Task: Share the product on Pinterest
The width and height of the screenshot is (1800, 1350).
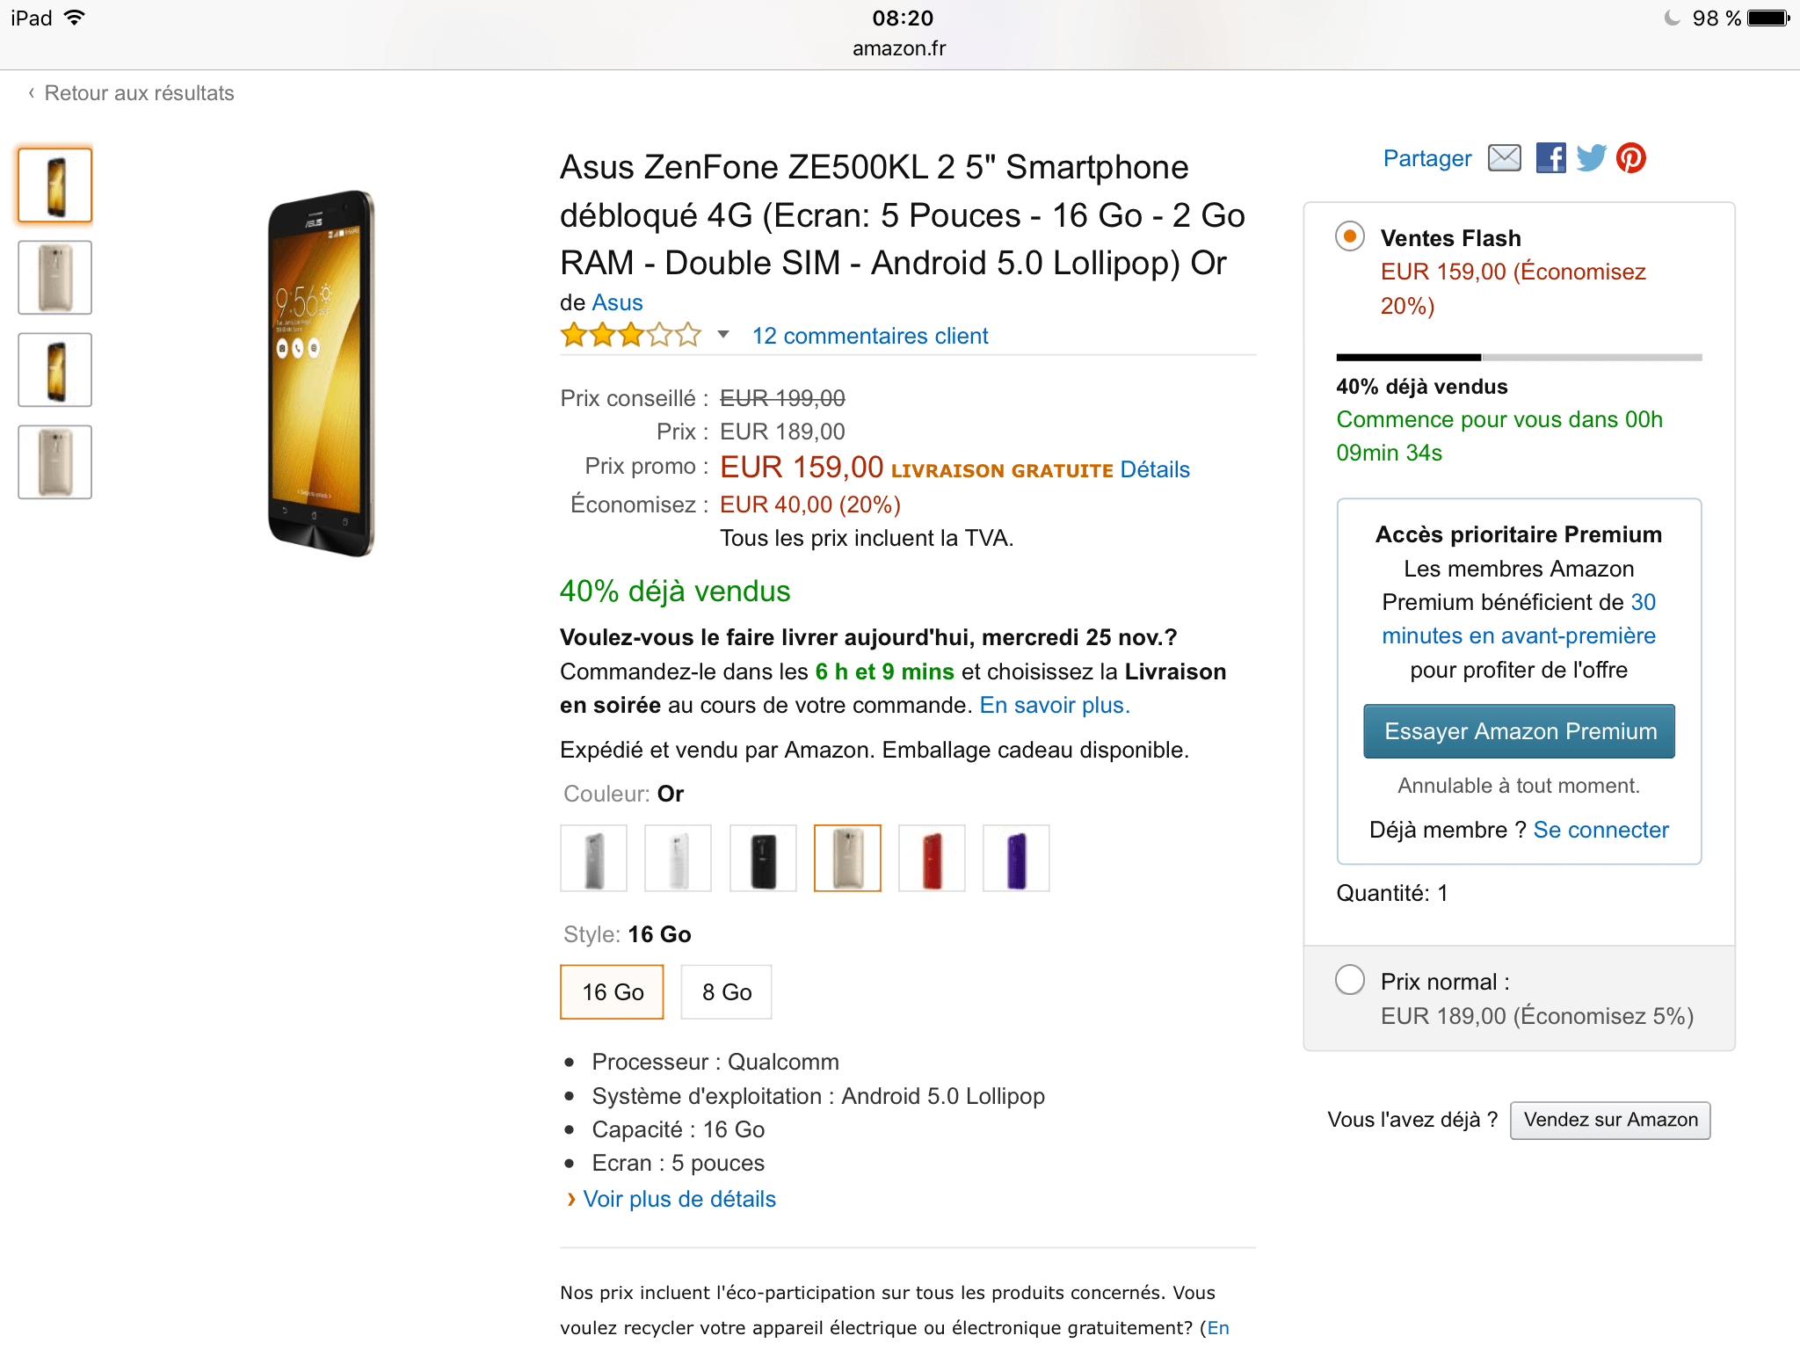Action: click(1631, 158)
